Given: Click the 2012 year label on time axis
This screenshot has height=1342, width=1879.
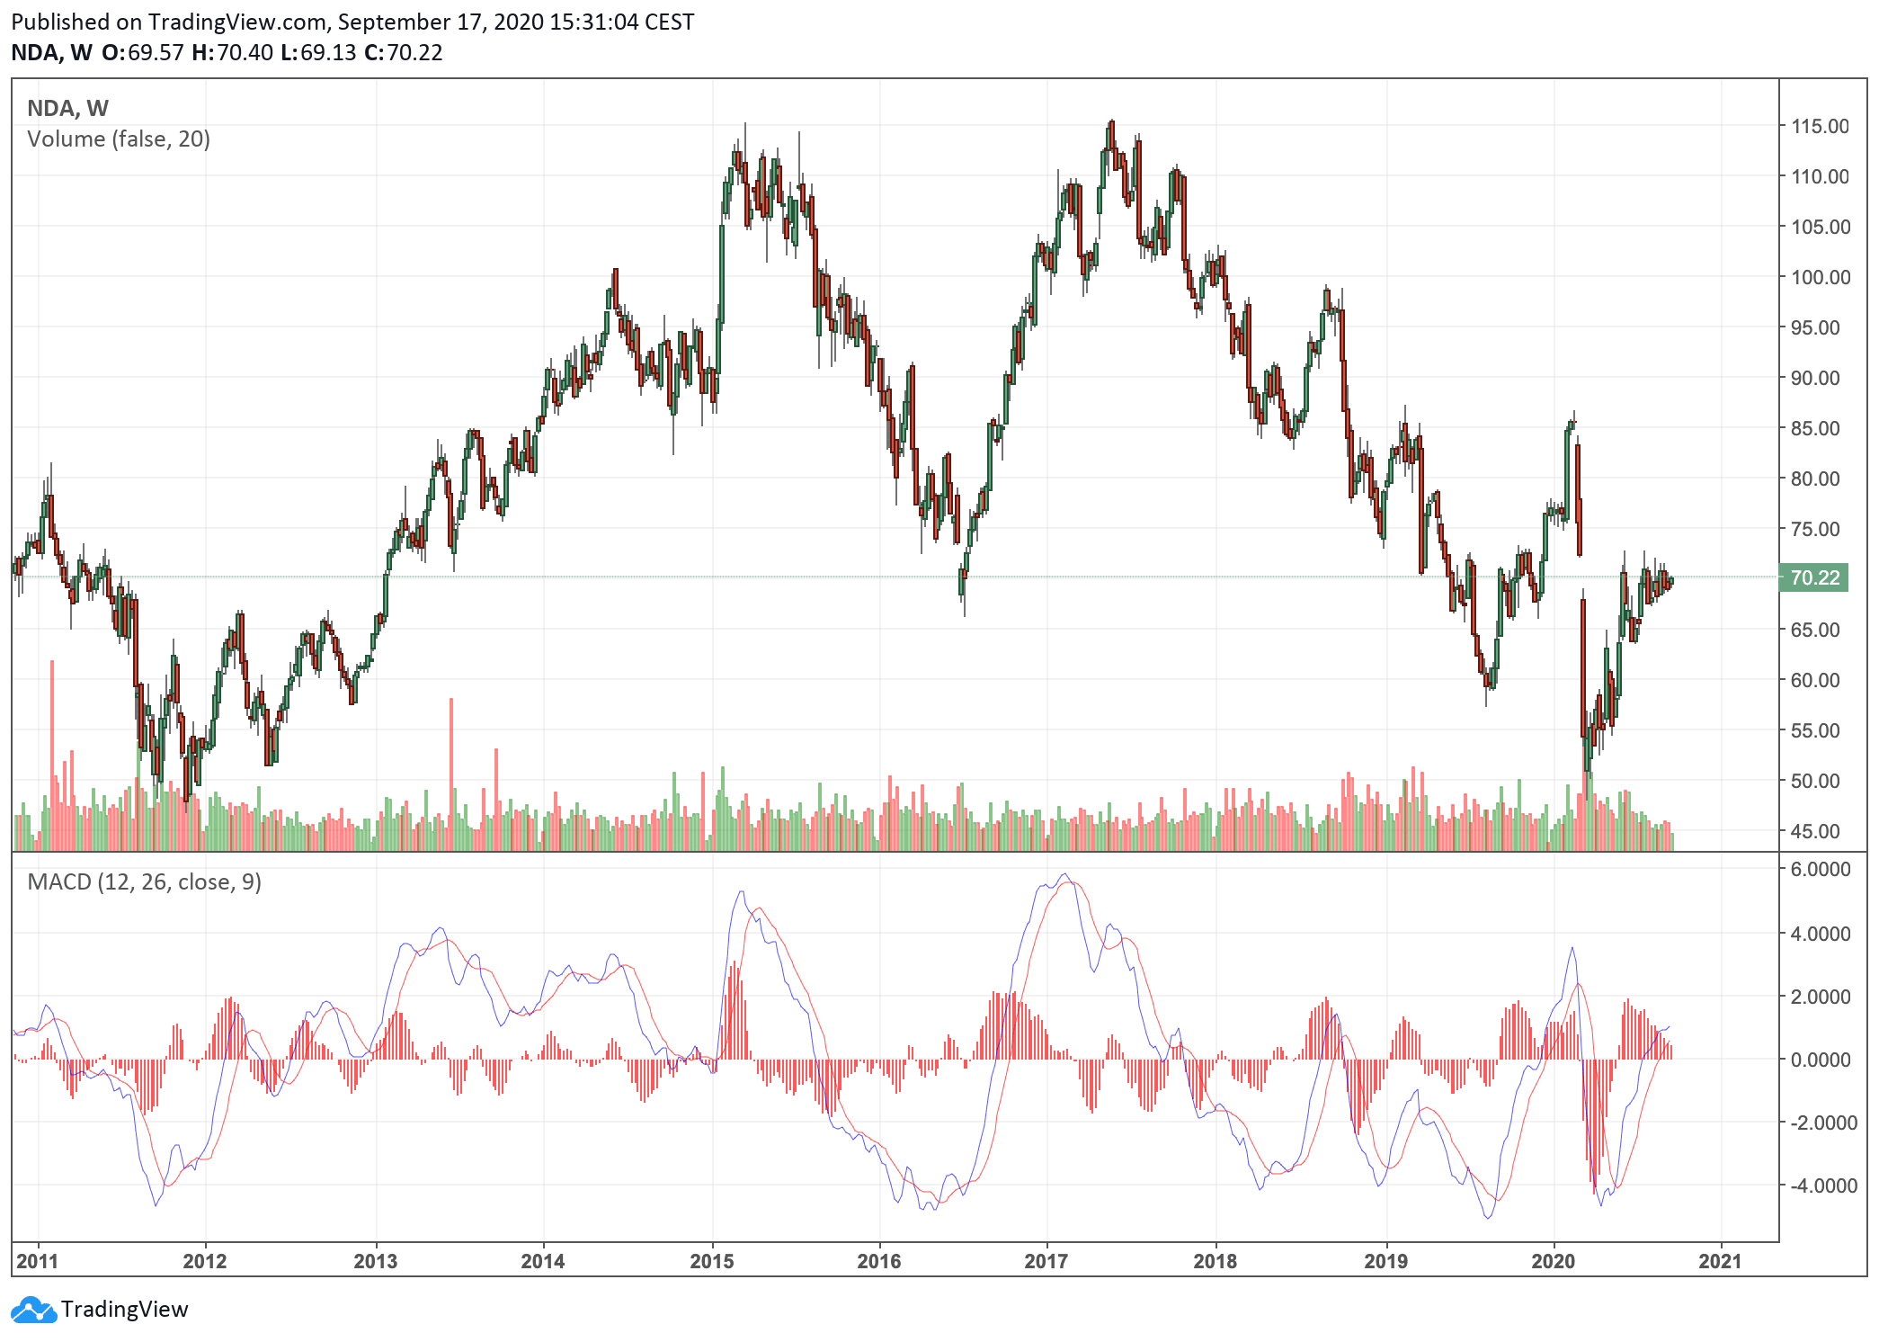Looking at the screenshot, I should pyautogui.click(x=205, y=1261).
